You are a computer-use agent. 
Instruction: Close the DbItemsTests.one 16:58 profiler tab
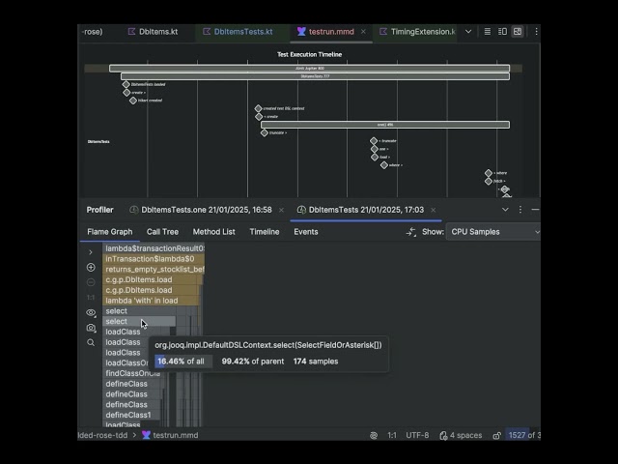coord(281,210)
